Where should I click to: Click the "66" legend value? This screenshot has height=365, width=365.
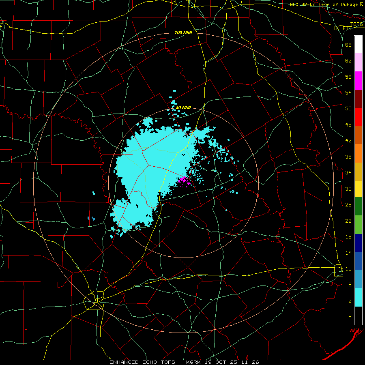coord(348,45)
